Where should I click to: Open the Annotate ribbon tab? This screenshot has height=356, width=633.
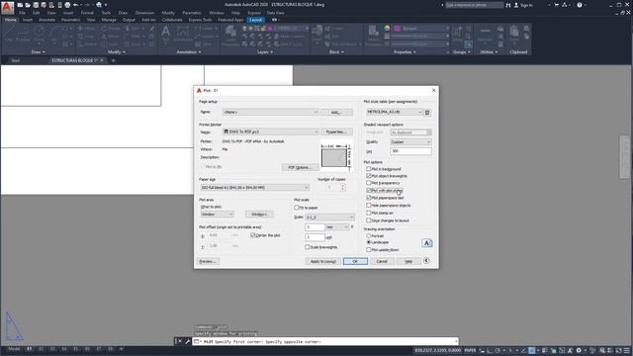(46, 20)
